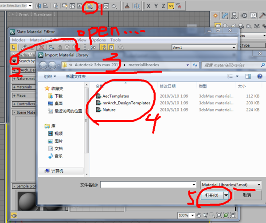Open the Motion panel tab
This screenshot has width=266, height=223.
pos(244,16)
